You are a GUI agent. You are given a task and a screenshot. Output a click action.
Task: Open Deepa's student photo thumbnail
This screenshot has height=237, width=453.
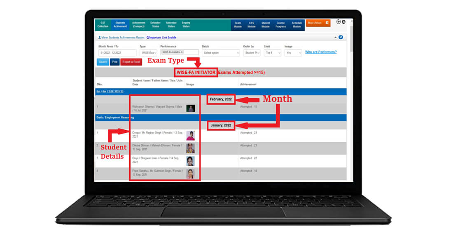click(190, 135)
